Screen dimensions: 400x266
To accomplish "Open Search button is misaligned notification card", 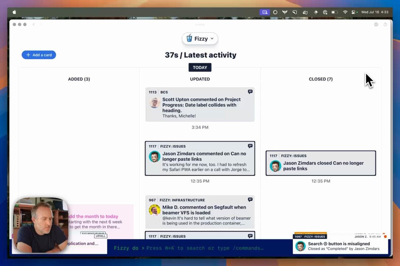I will 340,243.
